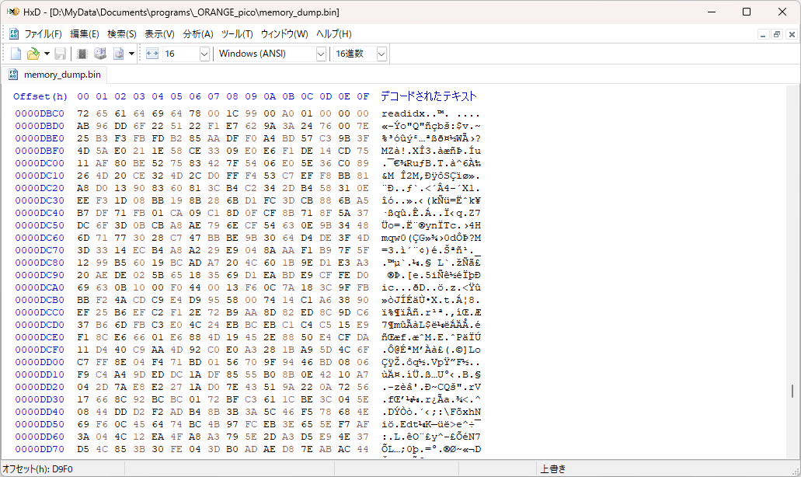Click the status bar 上書き overwrite mode
Screen dimensions: 801x477
[x=552, y=468]
